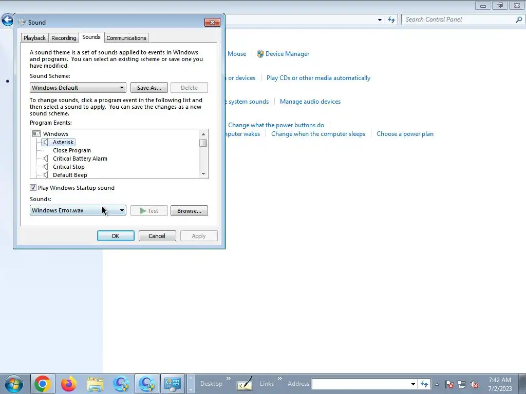Click the refresh button beside address bar
526x394 pixels.
pos(391,20)
